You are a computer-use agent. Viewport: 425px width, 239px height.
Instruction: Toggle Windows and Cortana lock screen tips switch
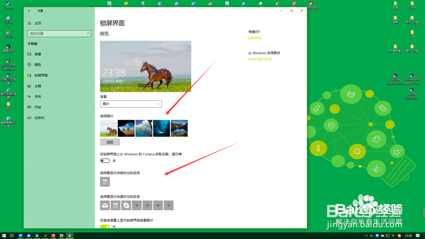[105, 161]
